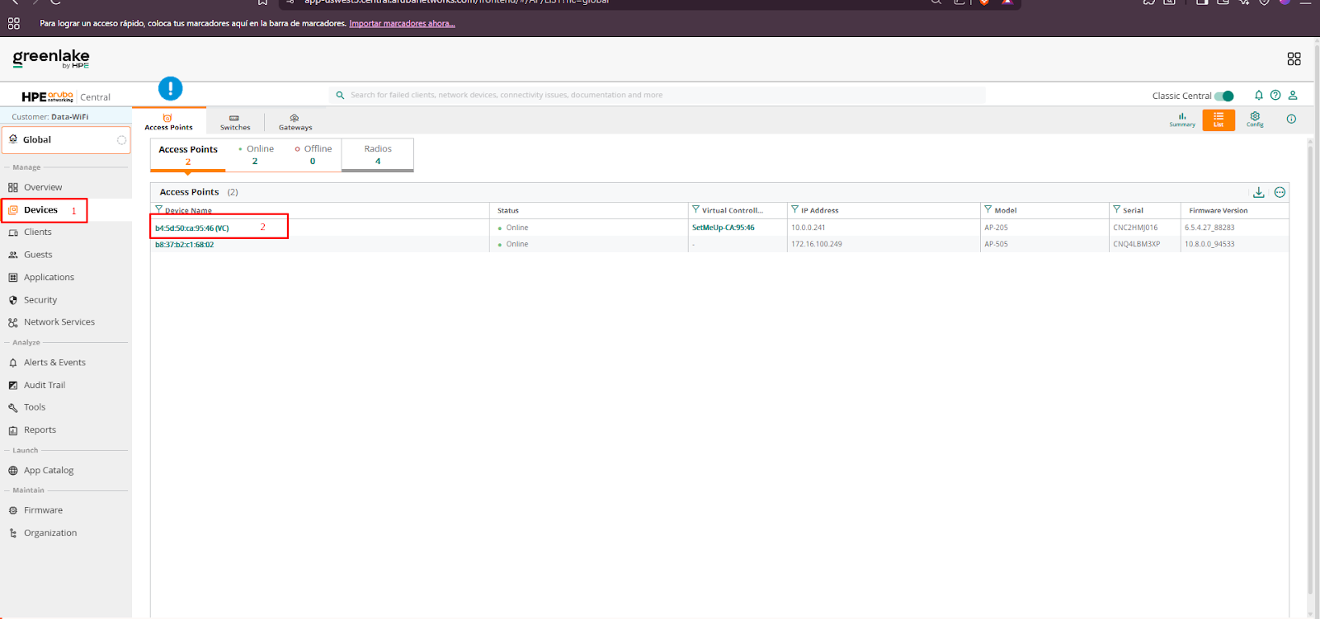Switch to the Switches device tab

point(235,122)
